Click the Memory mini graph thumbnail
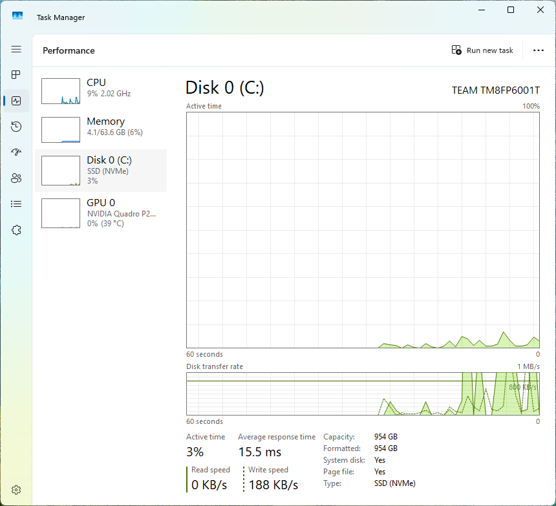 [61, 130]
